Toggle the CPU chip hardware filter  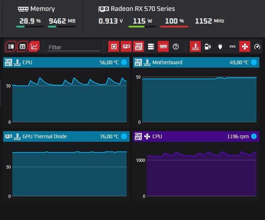[x=114, y=47]
